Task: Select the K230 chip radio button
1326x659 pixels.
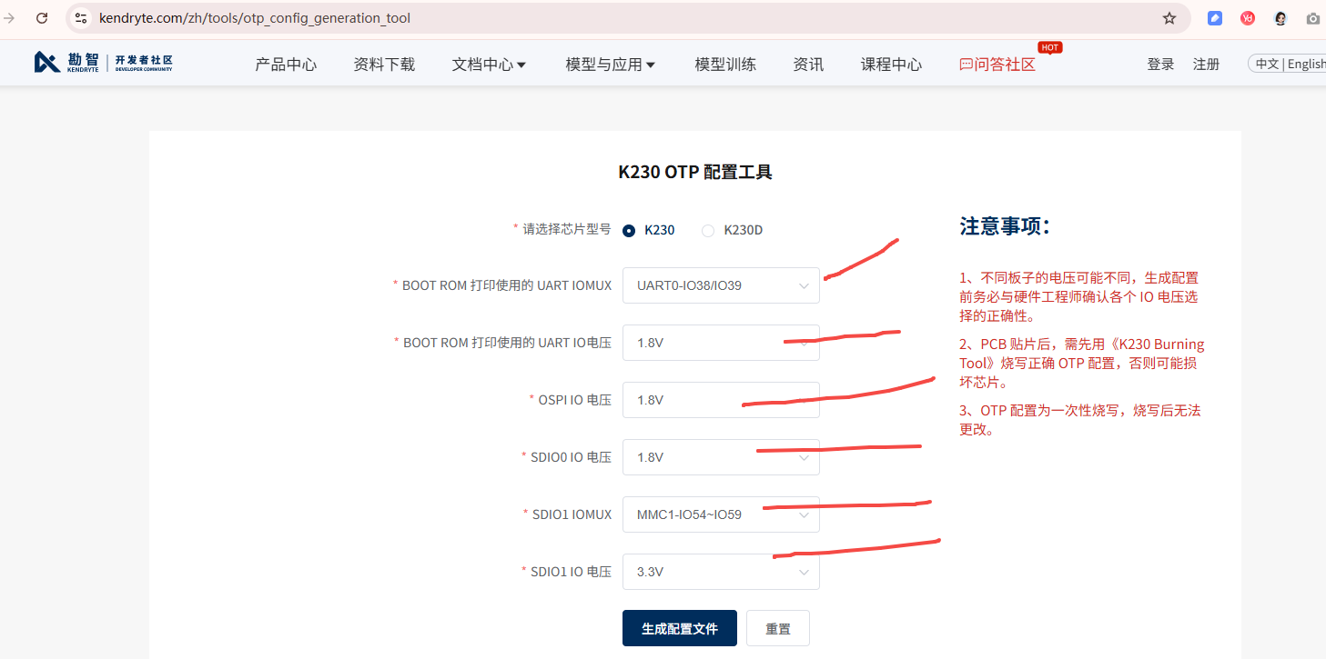Action: pos(629,231)
